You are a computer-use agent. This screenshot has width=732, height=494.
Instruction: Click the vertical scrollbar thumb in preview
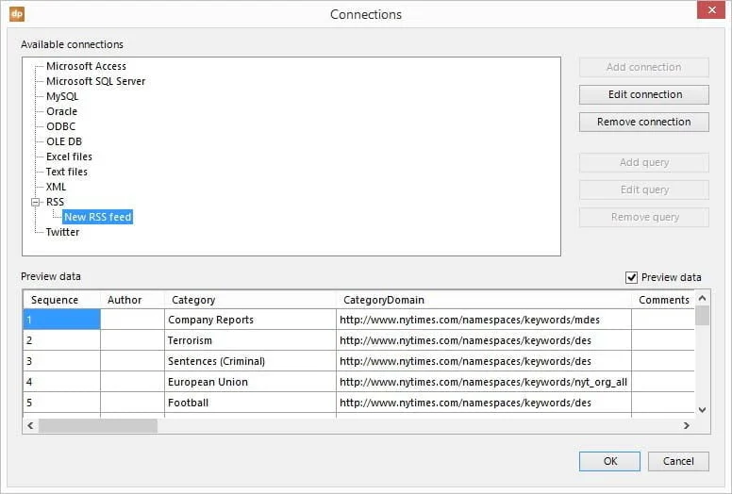tap(702, 315)
